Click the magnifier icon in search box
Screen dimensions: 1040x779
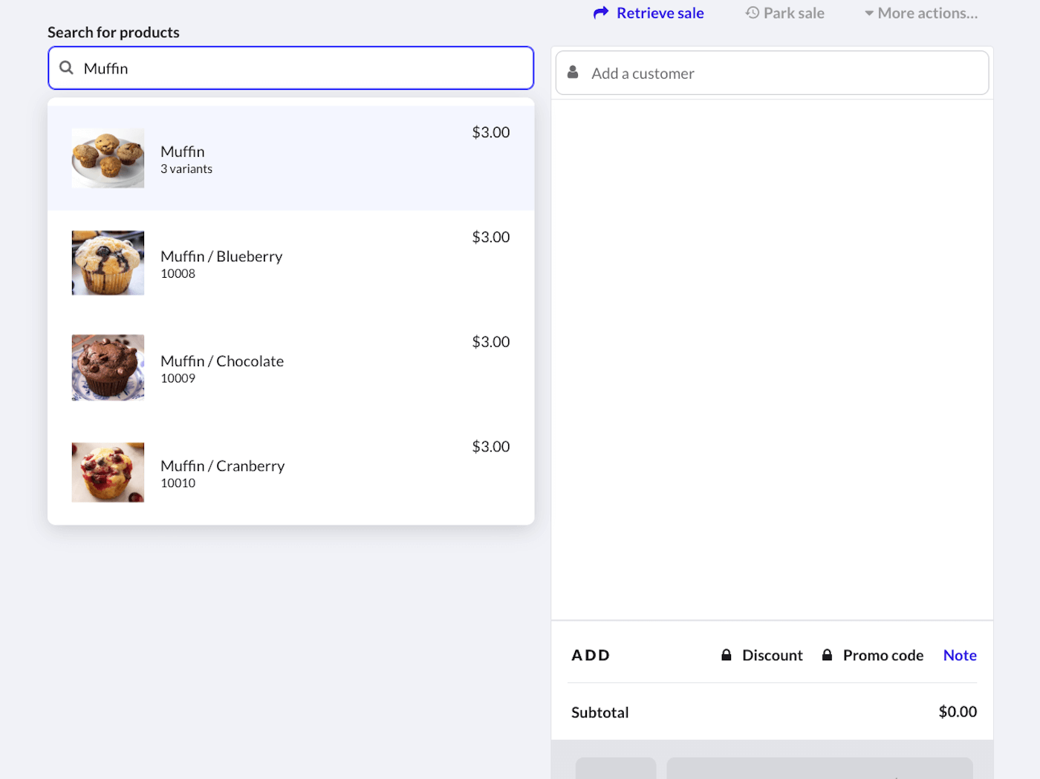tap(67, 68)
